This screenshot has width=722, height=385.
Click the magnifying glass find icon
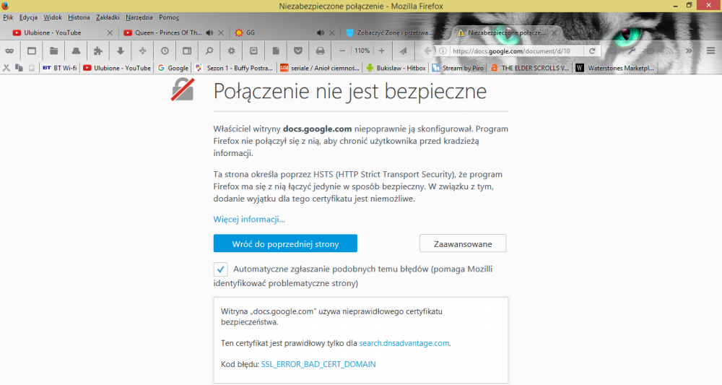point(209,51)
